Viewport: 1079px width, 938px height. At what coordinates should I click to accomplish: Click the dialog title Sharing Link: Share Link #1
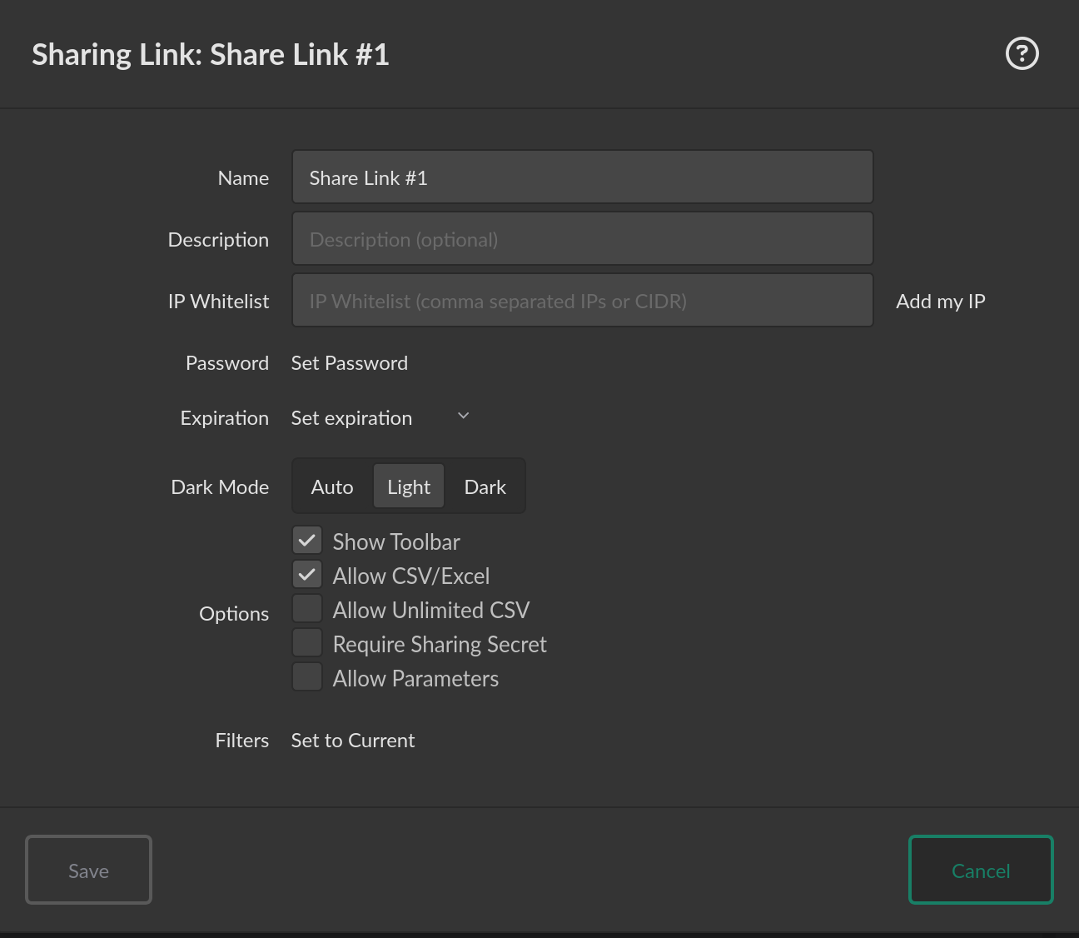pos(211,55)
